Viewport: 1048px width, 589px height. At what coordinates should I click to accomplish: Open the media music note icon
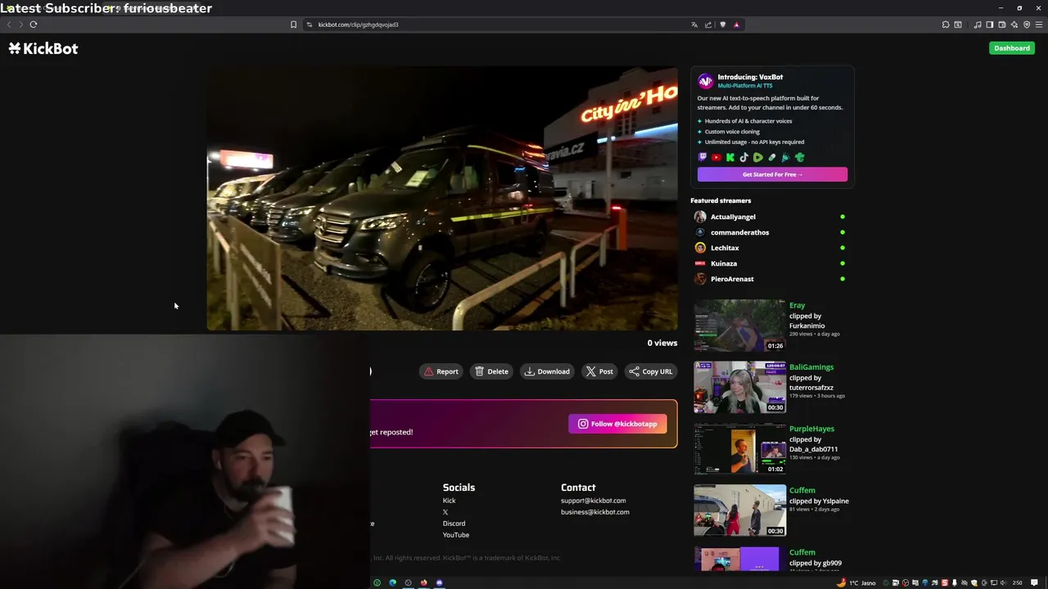click(x=978, y=25)
